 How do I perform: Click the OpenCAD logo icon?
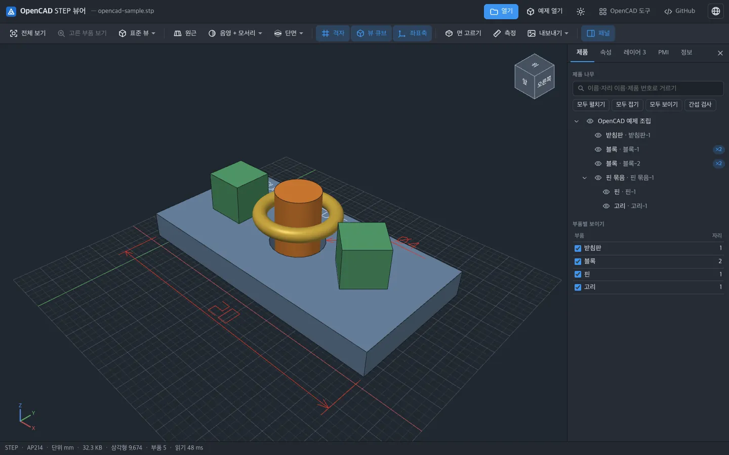[11, 11]
